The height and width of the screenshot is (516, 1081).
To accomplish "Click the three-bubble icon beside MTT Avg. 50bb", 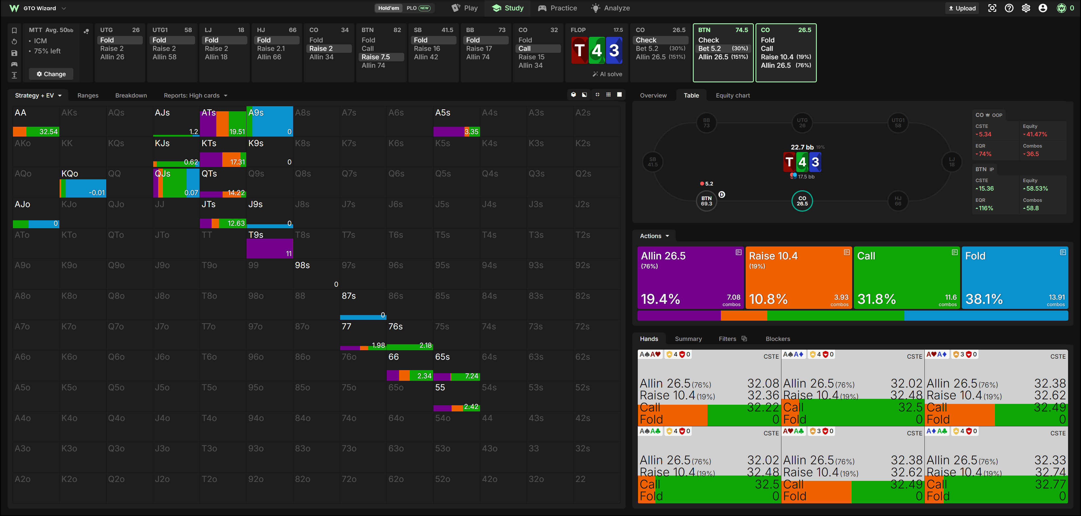I will [x=86, y=31].
